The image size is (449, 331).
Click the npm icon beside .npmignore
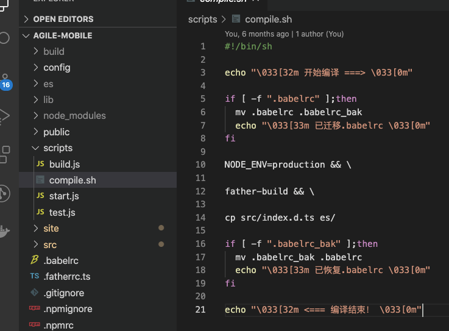coord(34,308)
